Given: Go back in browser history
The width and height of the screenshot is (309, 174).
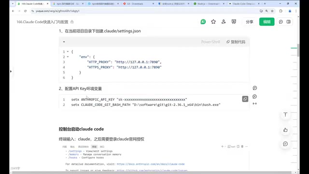Looking at the screenshot, I should (x=13, y=11).
